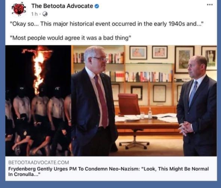Screen dimensions: 221x188
Task: Click The Betoota Advocate profile avatar
Action: (x=19, y=9)
